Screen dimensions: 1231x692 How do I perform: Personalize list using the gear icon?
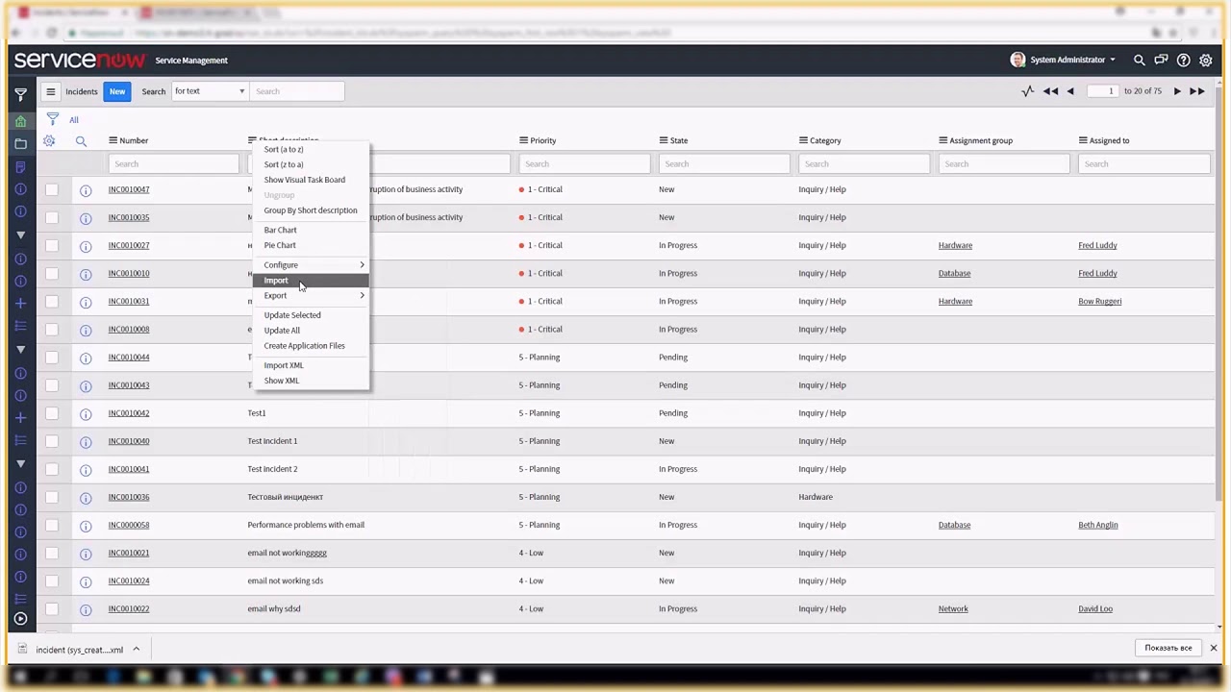[x=49, y=140]
